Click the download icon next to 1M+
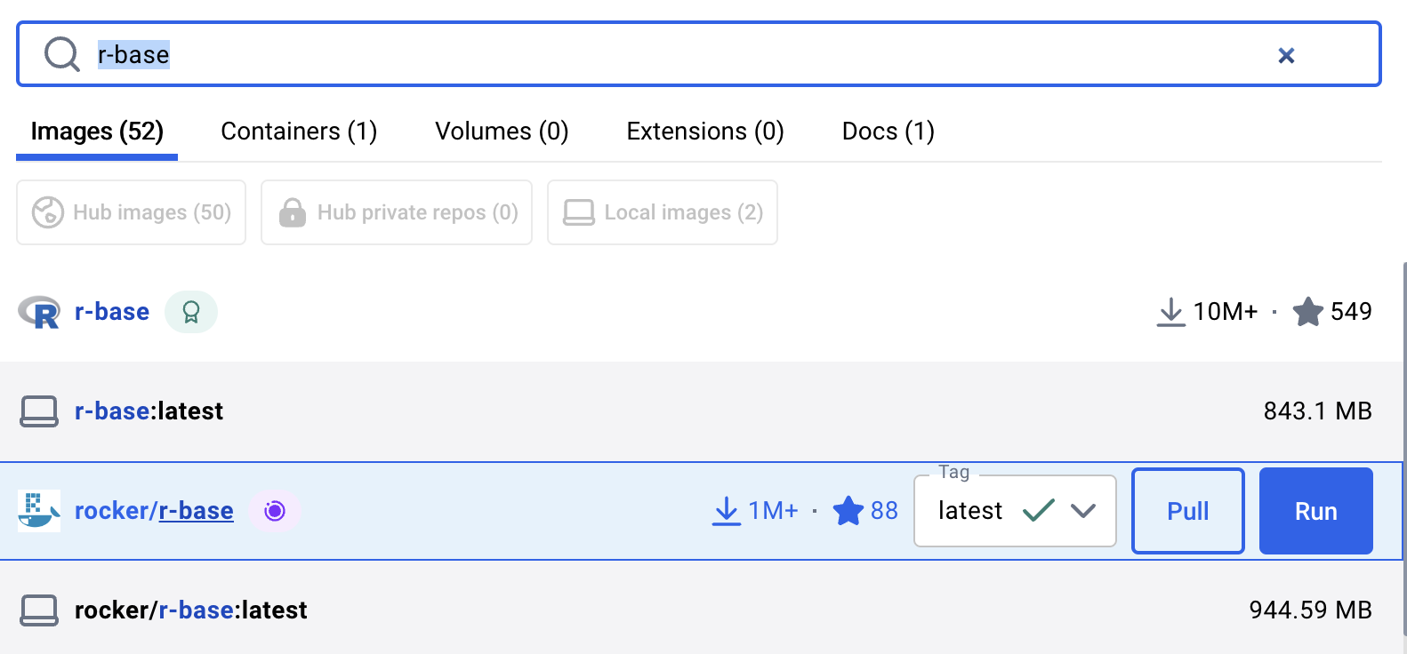The height and width of the screenshot is (654, 1407). 726,511
